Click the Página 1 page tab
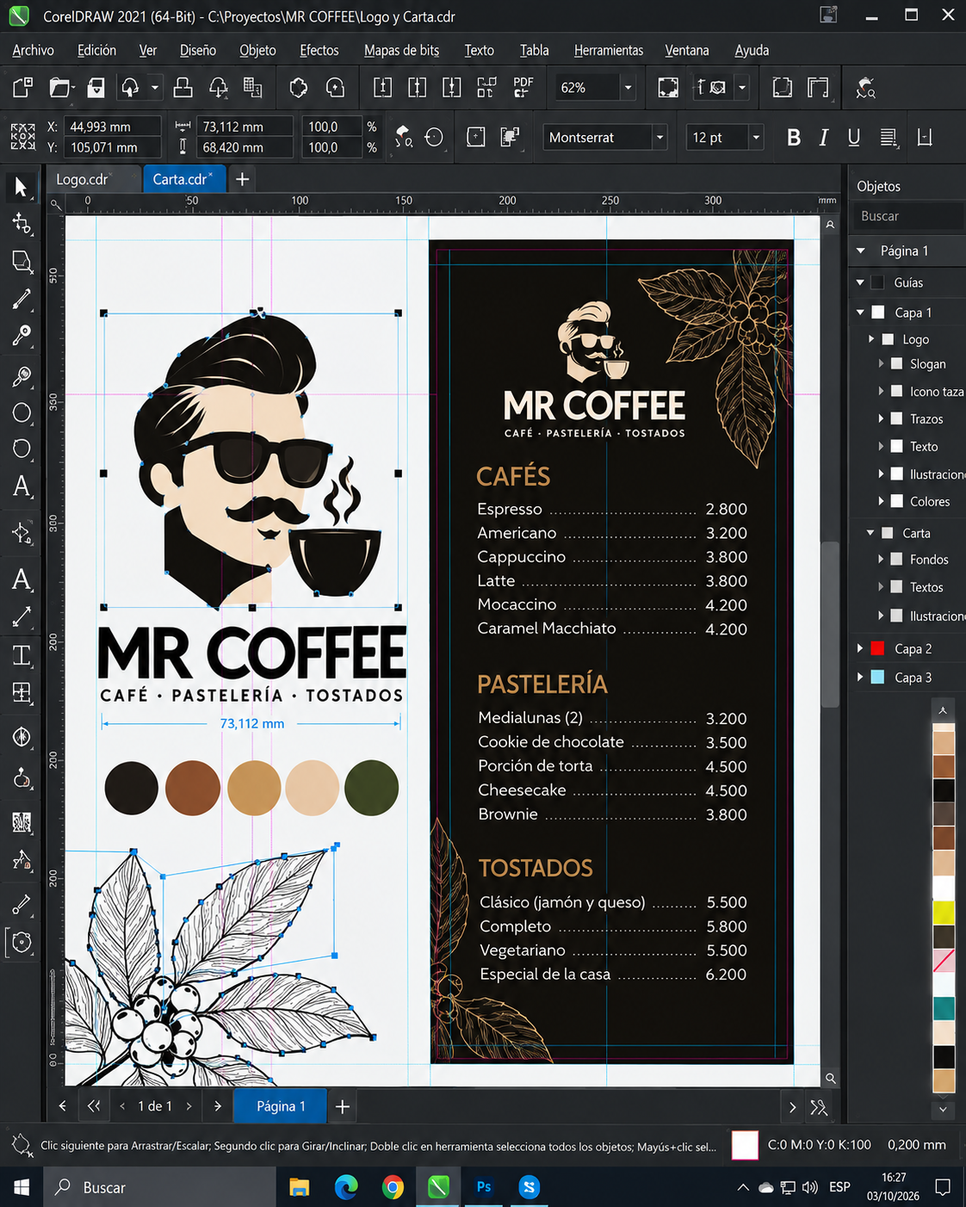The height and width of the screenshot is (1207, 966). (x=281, y=1106)
